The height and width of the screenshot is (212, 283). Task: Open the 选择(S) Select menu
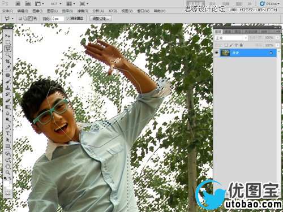67,11
